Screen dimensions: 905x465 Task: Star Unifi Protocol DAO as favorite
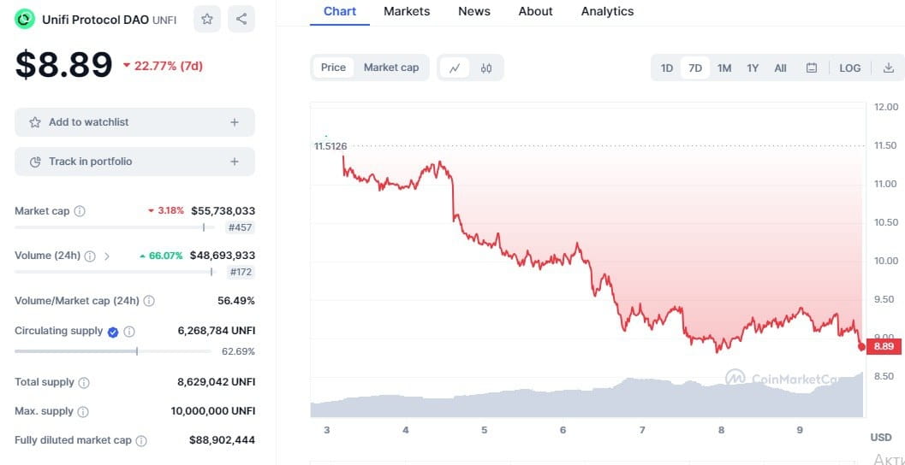(207, 19)
